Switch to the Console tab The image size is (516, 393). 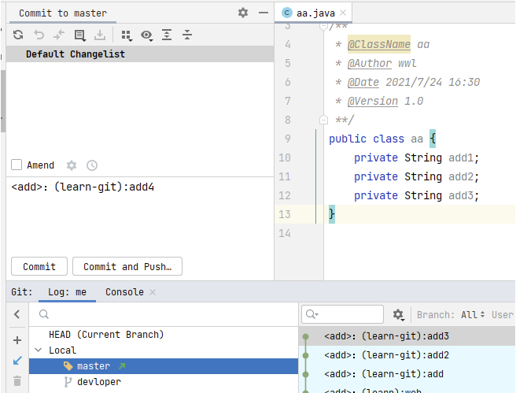pos(124,292)
